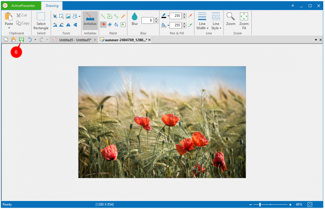Open a file with folder icon
This screenshot has width=325, height=209.
coord(14,40)
